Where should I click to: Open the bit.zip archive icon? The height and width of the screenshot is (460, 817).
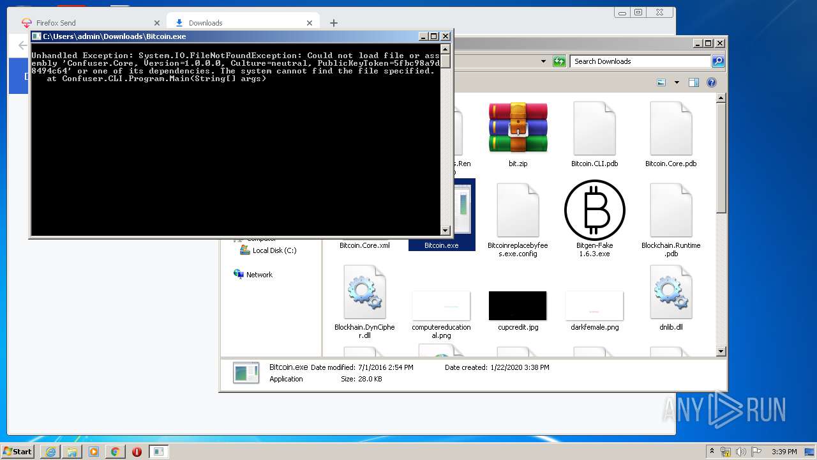[518, 128]
